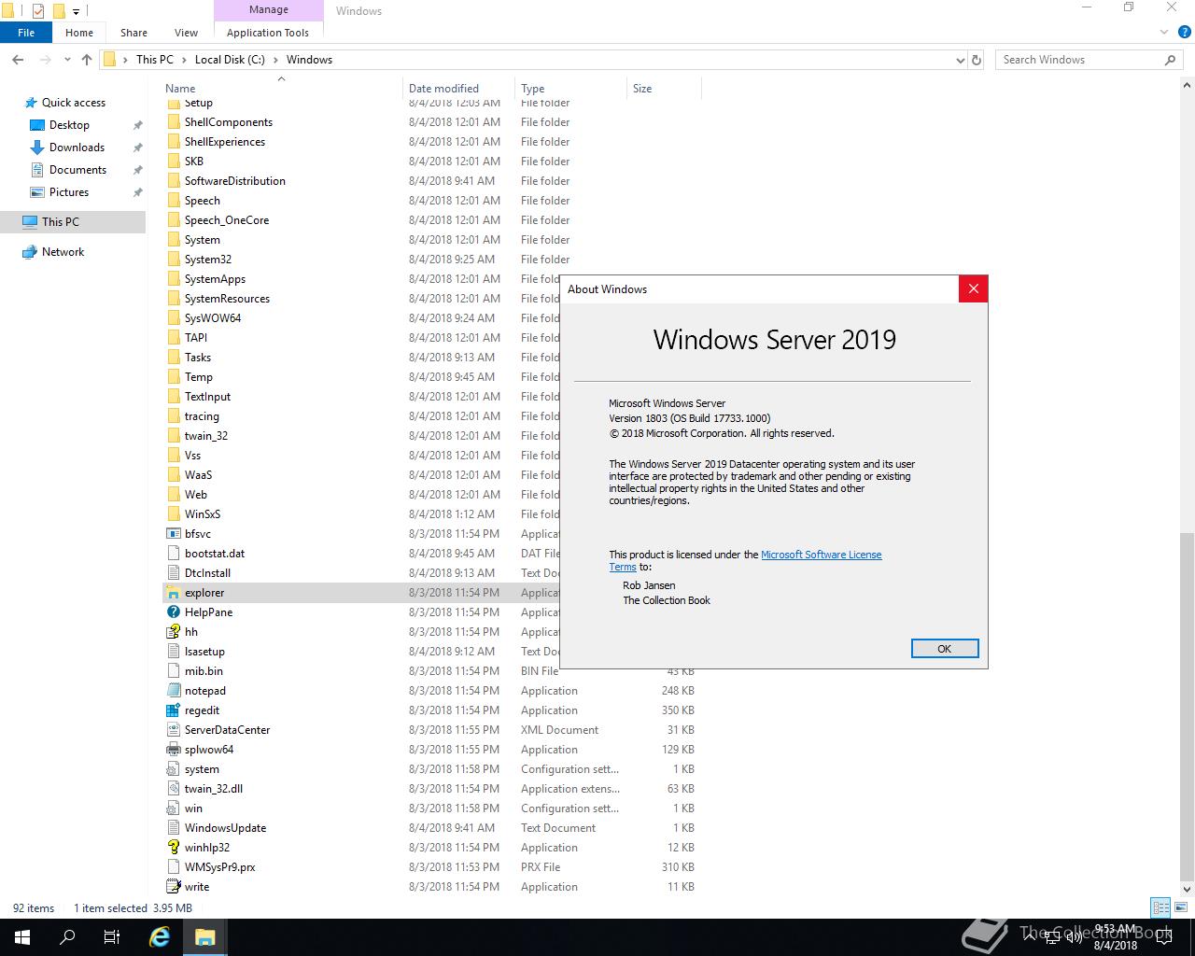Click Local Disk (C:) in address bar
This screenshot has width=1195, height=956.
coord(230,60)
